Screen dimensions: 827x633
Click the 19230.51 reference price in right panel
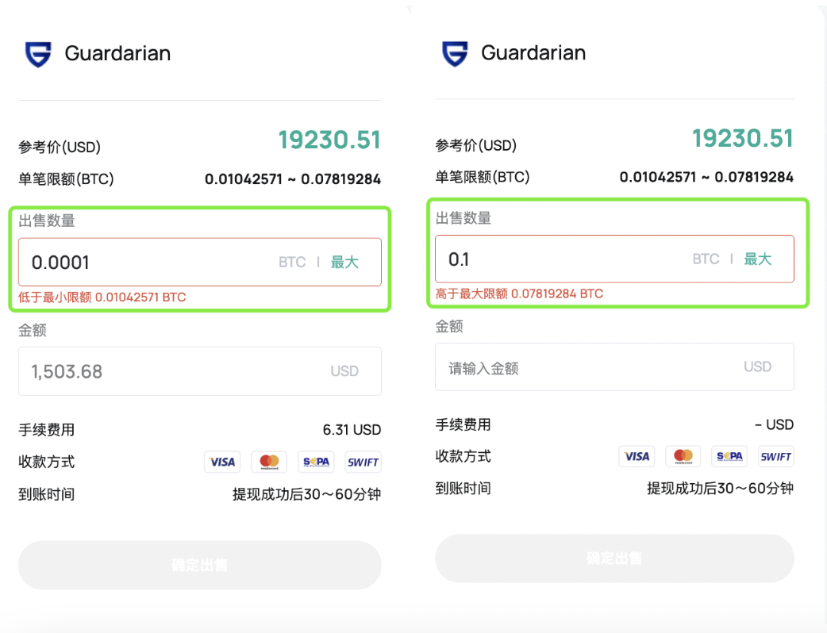pos(742,139)
